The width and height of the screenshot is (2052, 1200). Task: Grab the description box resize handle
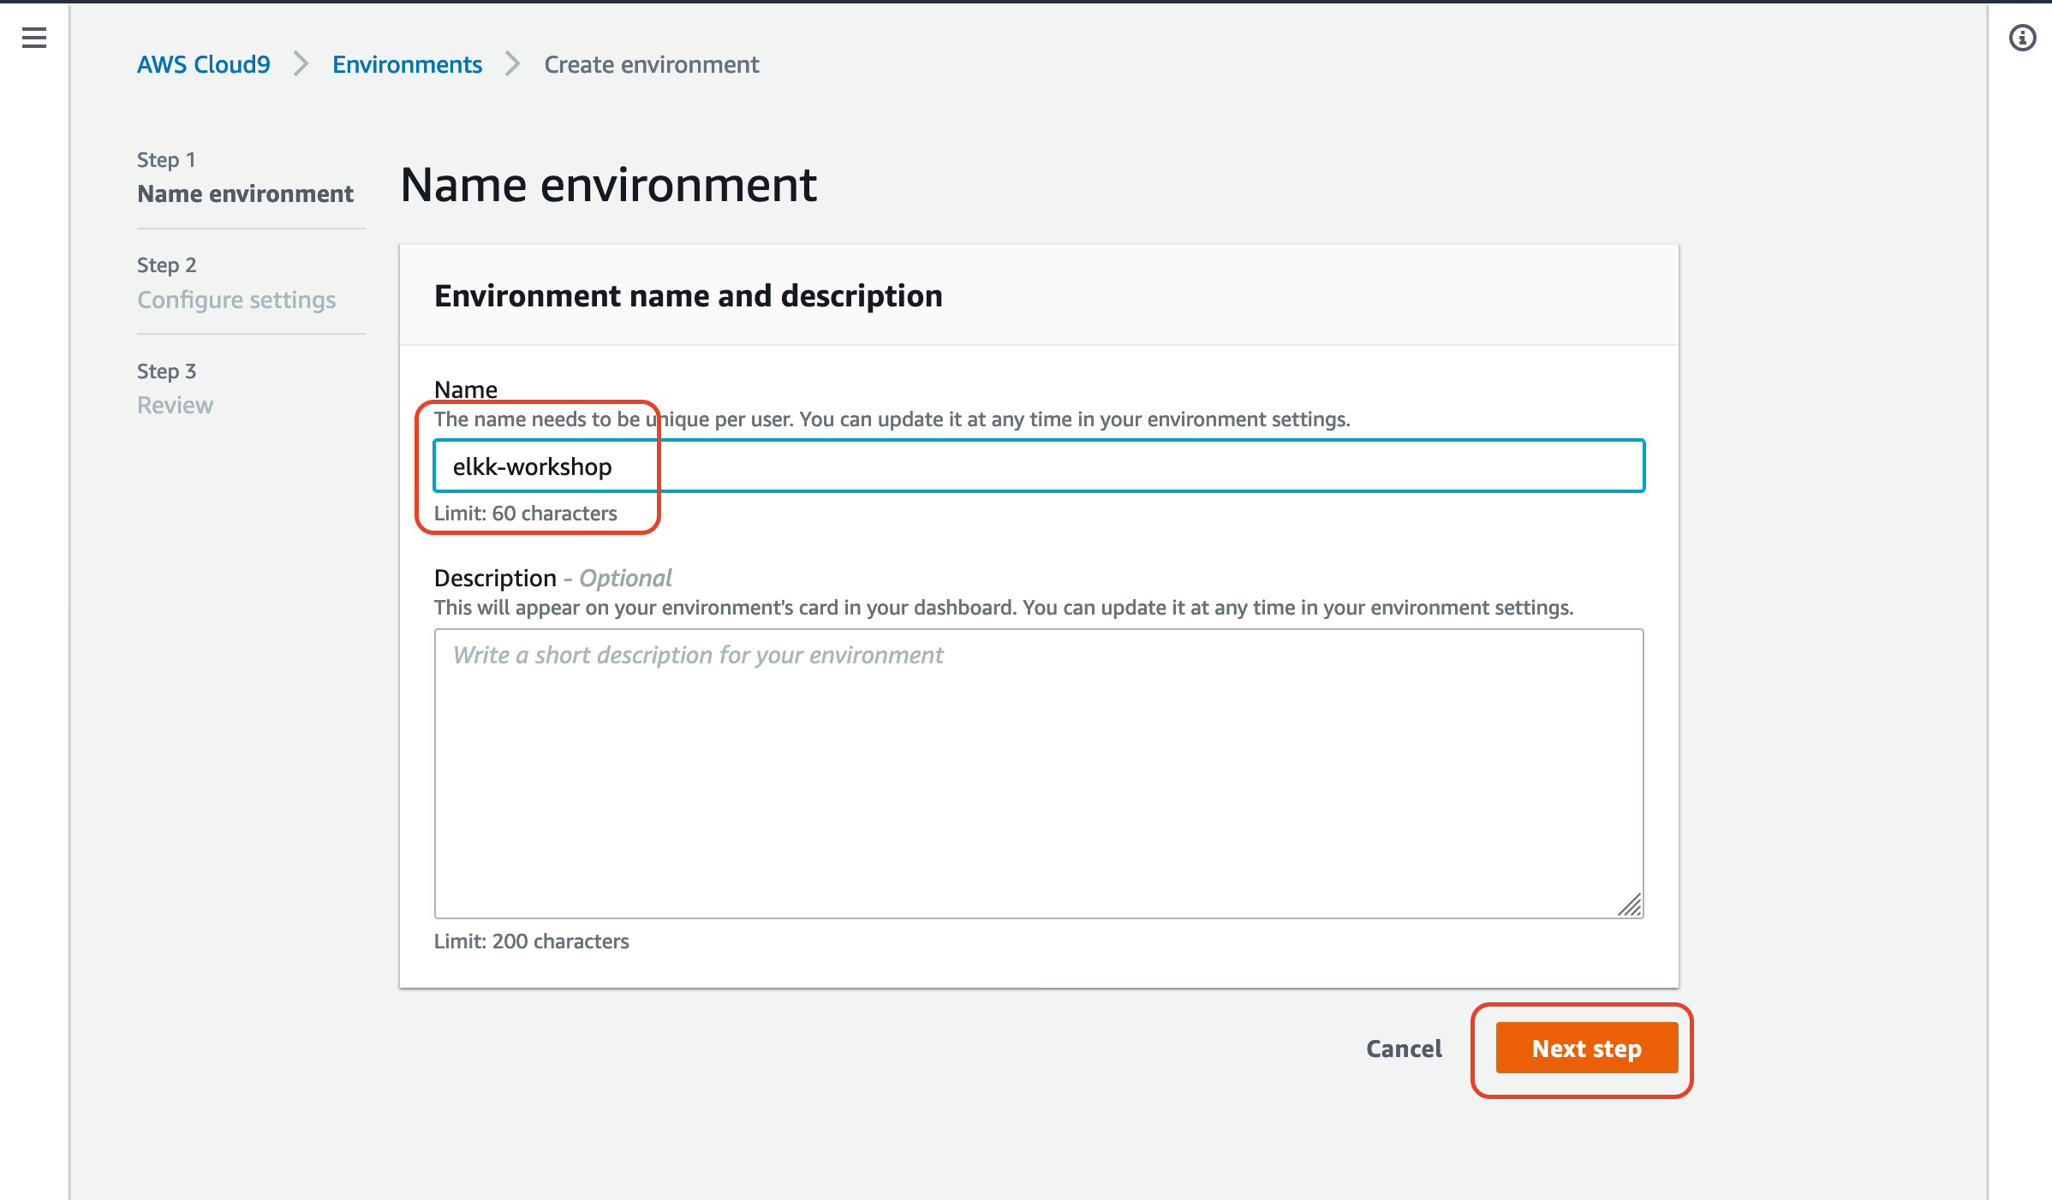(1630, 905)
